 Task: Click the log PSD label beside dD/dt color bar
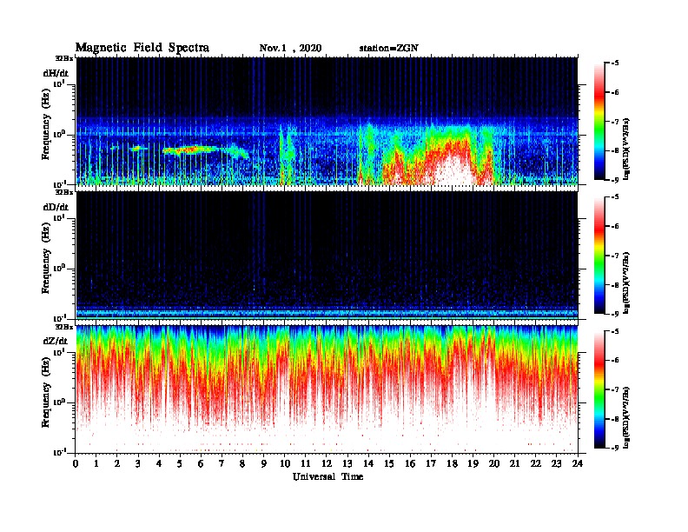pos(626,283)
